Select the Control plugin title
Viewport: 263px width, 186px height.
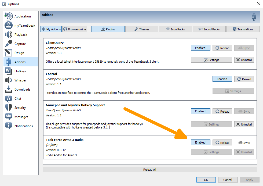point(51,74)
